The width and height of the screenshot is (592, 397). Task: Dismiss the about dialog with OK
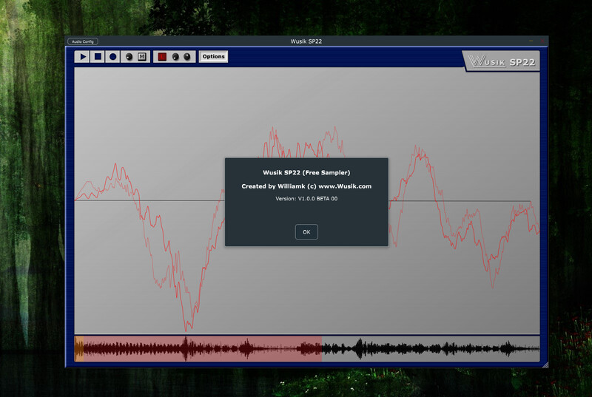pos(306,232)
